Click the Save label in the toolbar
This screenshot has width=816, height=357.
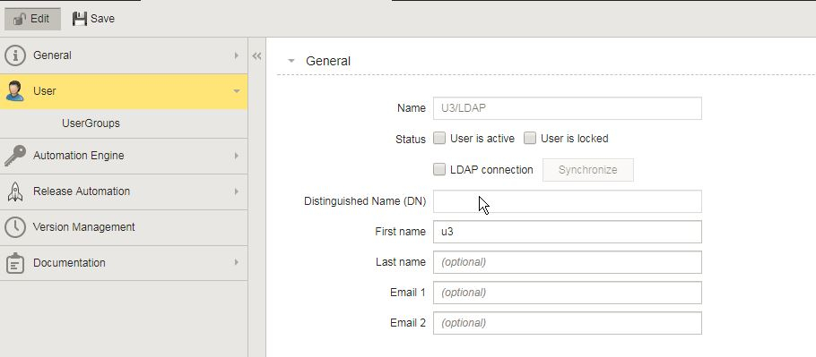(x=102, y=19)
